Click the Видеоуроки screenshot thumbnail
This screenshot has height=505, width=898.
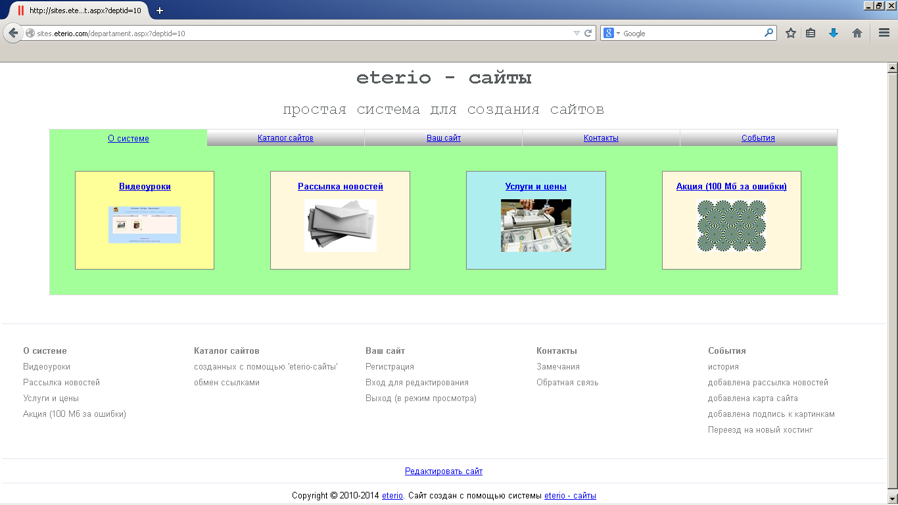coord(145,225)
